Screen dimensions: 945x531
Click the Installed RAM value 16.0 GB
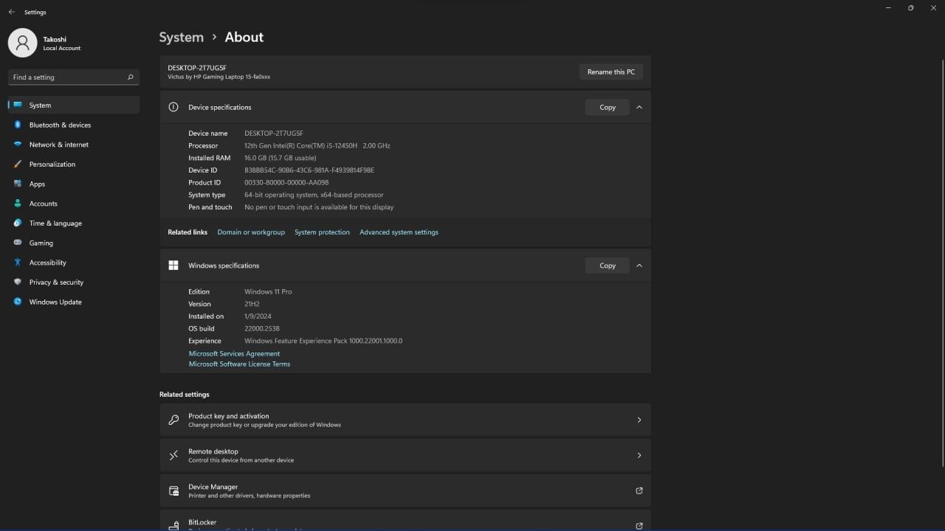tap(281, 158)
